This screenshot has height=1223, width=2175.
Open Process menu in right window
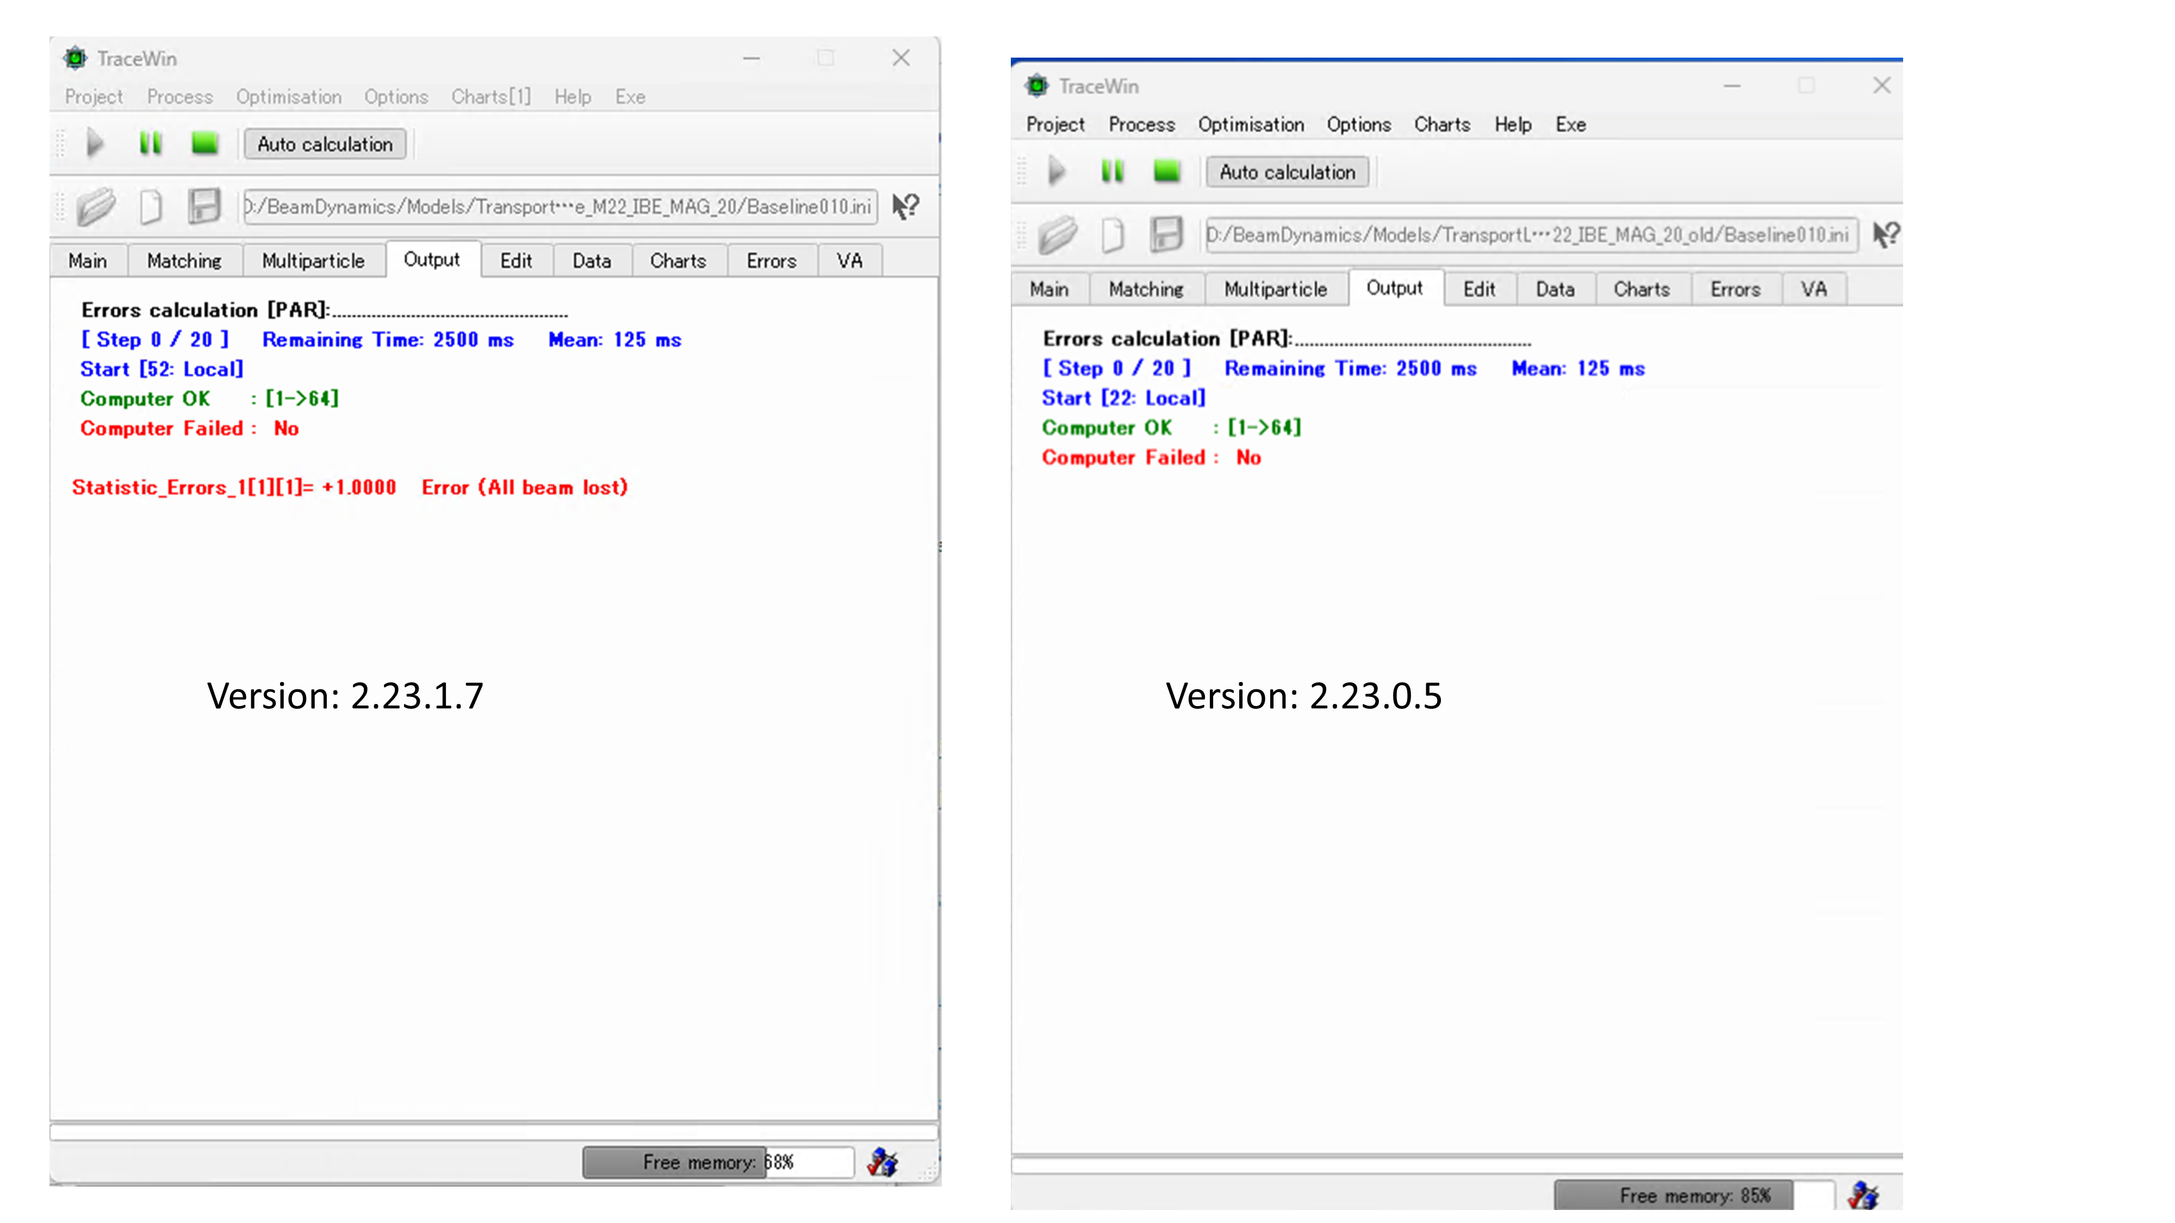click(x=1141, y=125)
